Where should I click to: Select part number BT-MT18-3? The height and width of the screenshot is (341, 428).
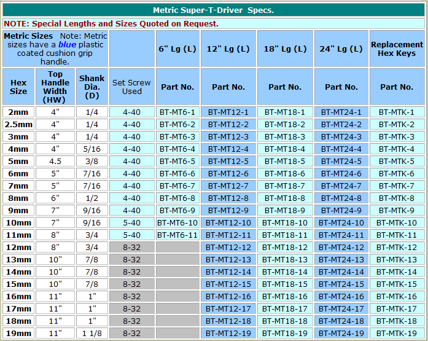tap(285, 136)
